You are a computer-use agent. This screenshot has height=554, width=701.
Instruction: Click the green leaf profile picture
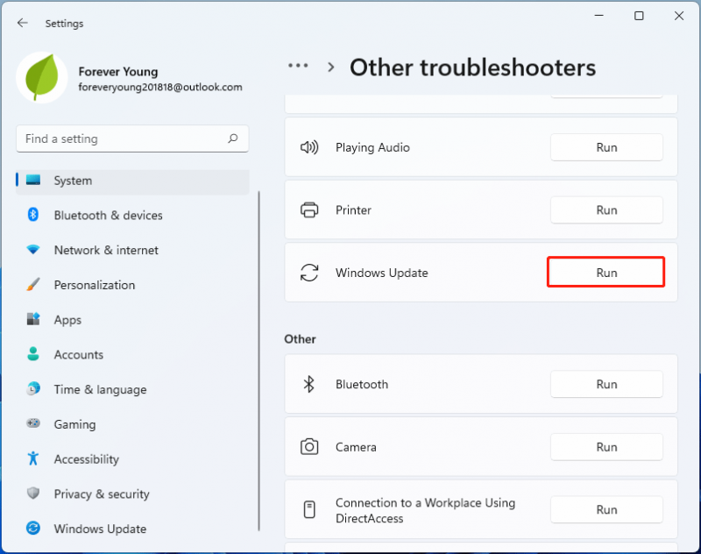pos(42,77)
